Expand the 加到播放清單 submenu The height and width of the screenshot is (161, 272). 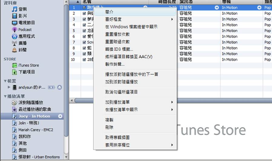172,102
